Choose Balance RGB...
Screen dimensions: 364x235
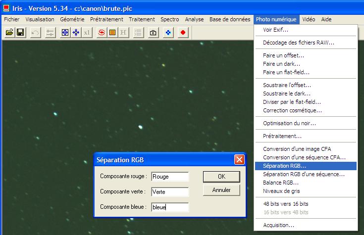[306, 183]
